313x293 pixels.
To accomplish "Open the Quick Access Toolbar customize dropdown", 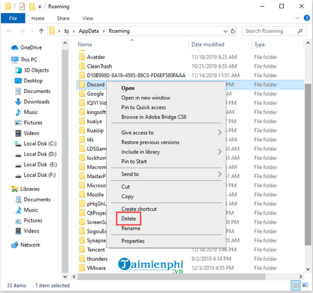I will pyautogui.click(x=40, y=7).
